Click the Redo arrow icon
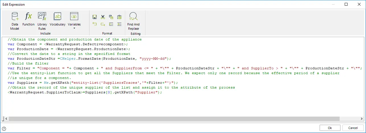This screenshot has width=366, height=133. point(103,24)
